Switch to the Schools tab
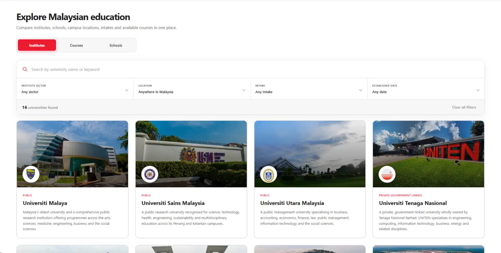The height and width of the screenshot is (253, 501). (x=116, y=45)
